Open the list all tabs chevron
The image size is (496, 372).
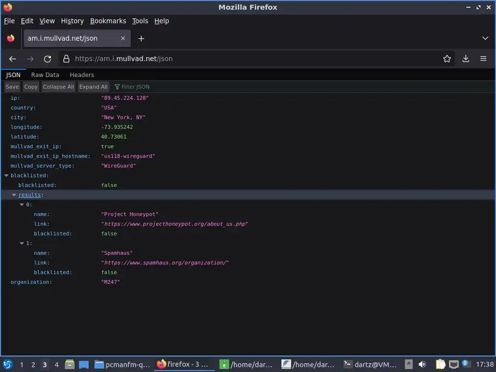point(485,39)
